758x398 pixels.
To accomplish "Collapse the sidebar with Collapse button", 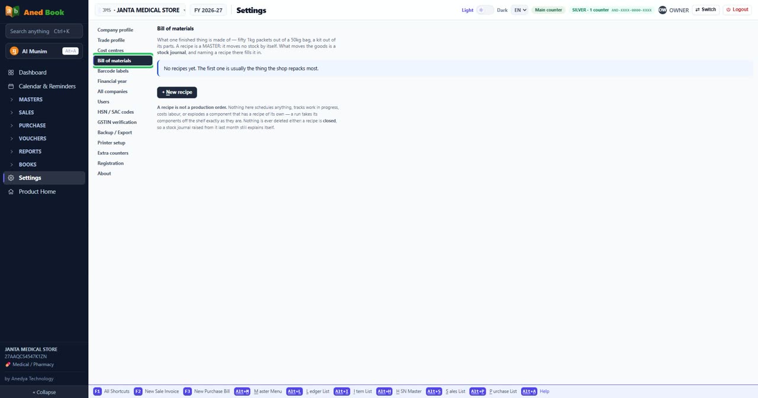I will point(44,392).
